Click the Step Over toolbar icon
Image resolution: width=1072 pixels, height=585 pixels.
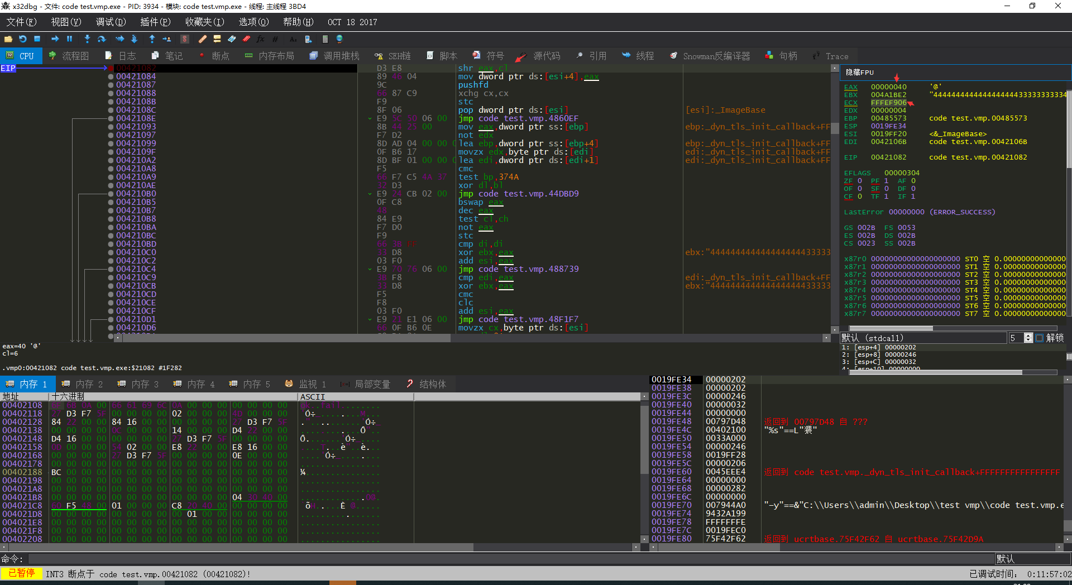[102, 39]
